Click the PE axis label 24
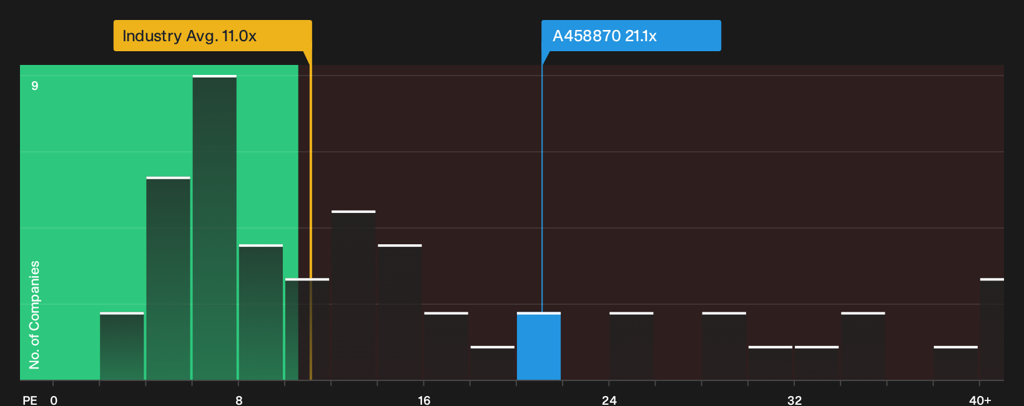The image size is (1024, 406). tap(609, 400)
